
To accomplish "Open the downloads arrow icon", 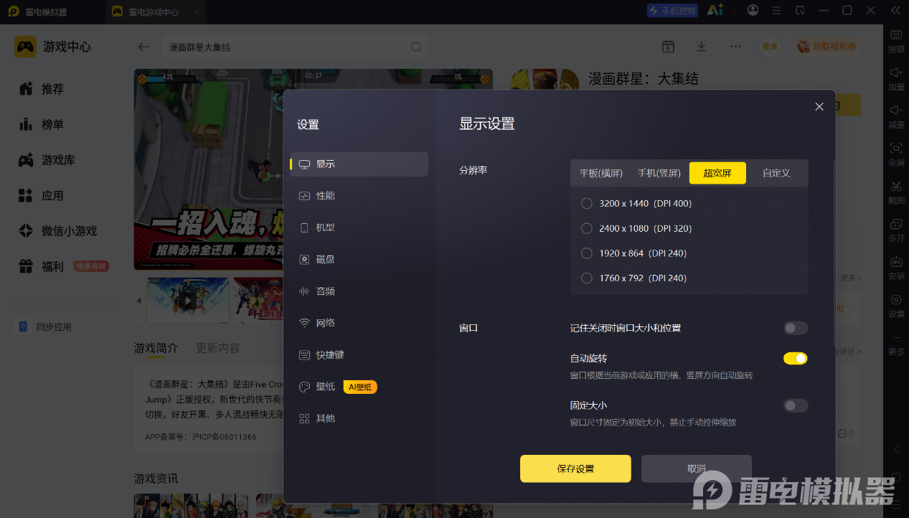I will pyautogui.click(x=702, y=46).
